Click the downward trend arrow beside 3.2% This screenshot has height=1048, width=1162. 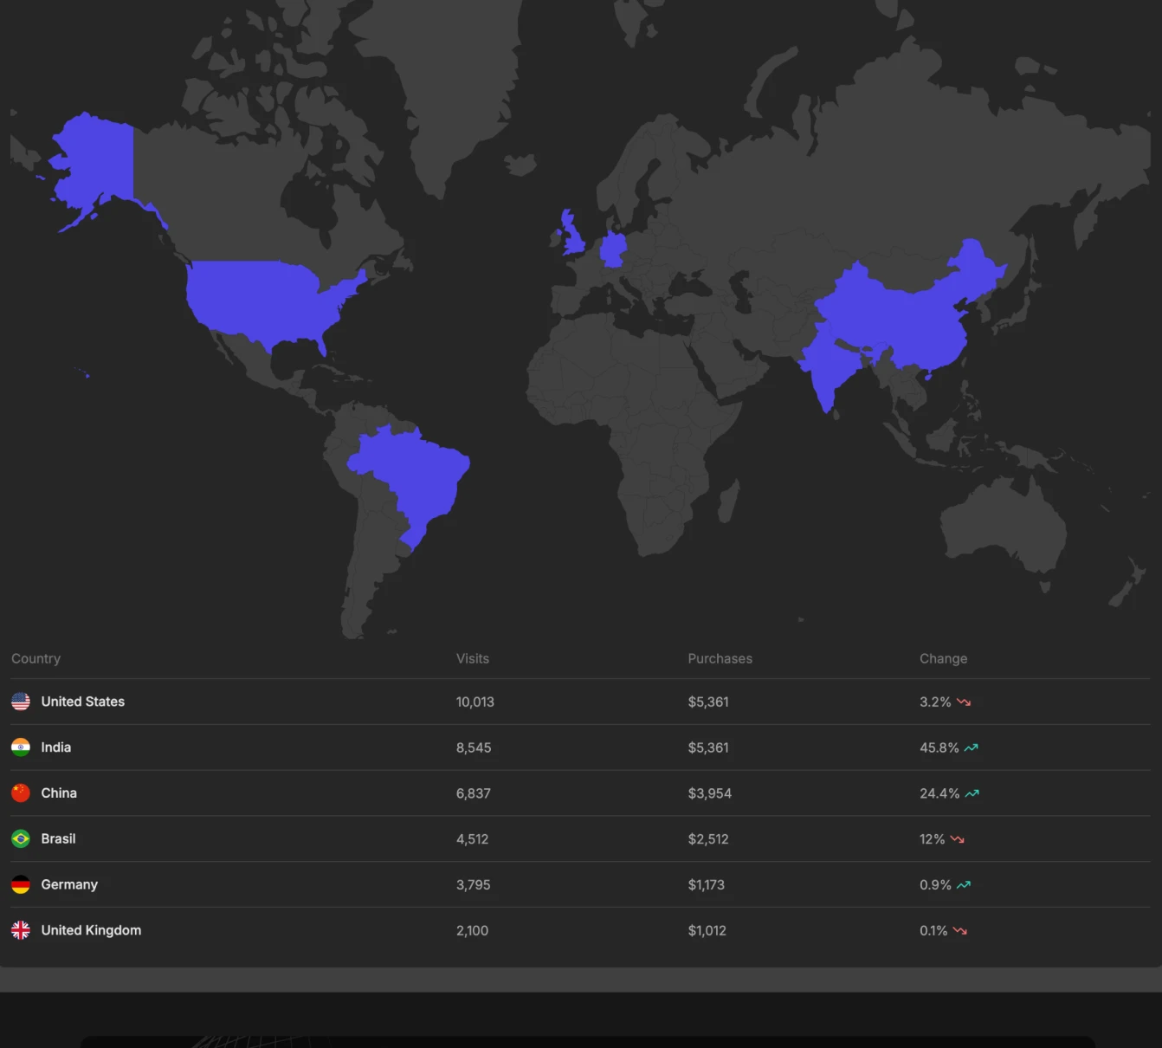click(x=964, y=703)
